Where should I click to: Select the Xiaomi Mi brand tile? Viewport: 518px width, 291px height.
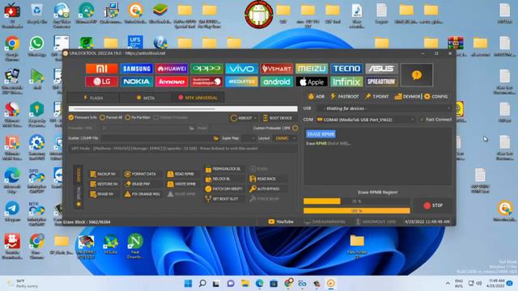point(101,69)
